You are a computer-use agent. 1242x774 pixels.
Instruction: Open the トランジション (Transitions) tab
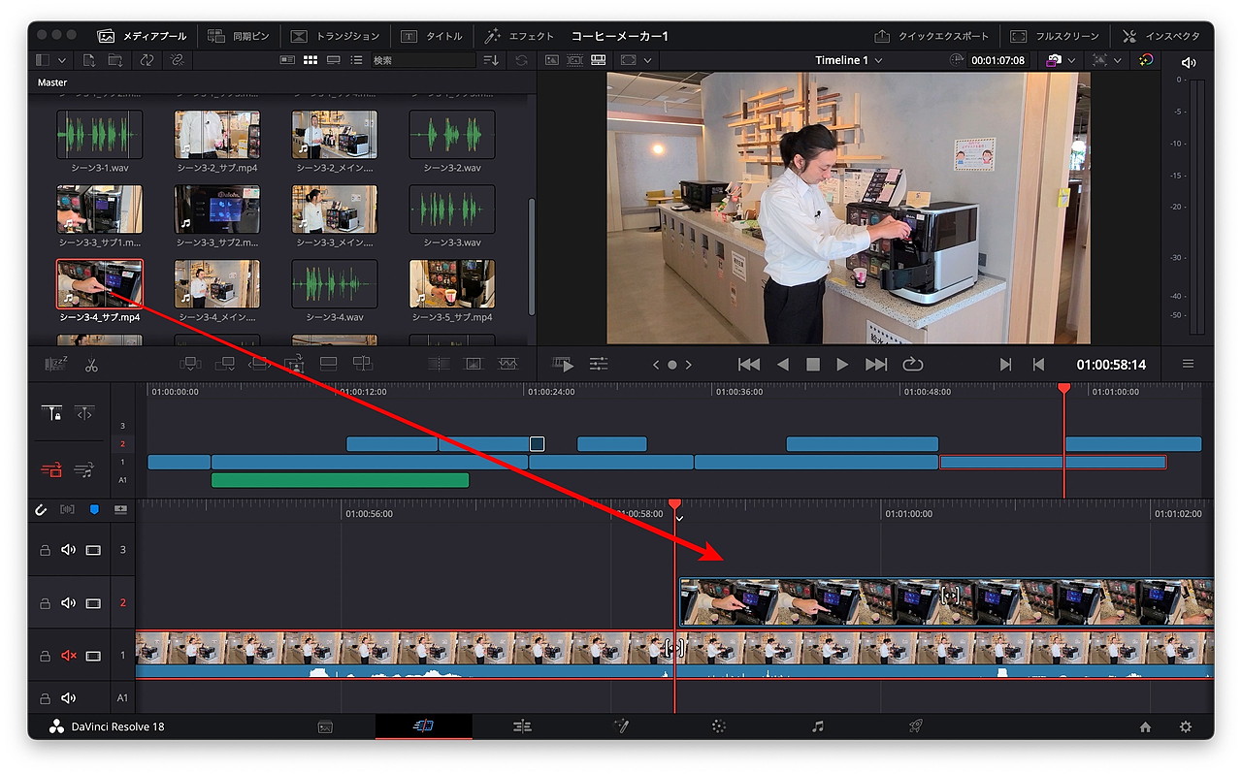click(x=336, y=36)
